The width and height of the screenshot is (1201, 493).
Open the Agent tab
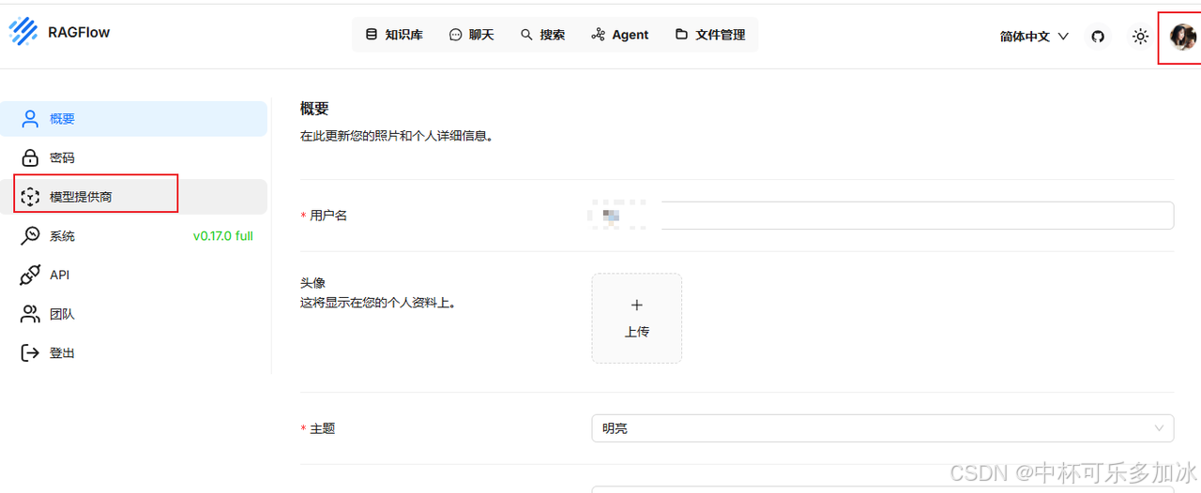[x=620, y=35]
